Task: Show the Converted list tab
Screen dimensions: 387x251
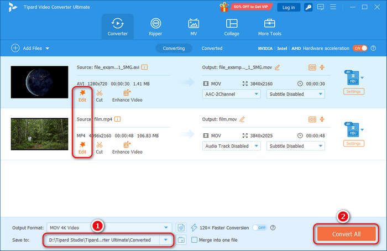Action: (212, 48)
